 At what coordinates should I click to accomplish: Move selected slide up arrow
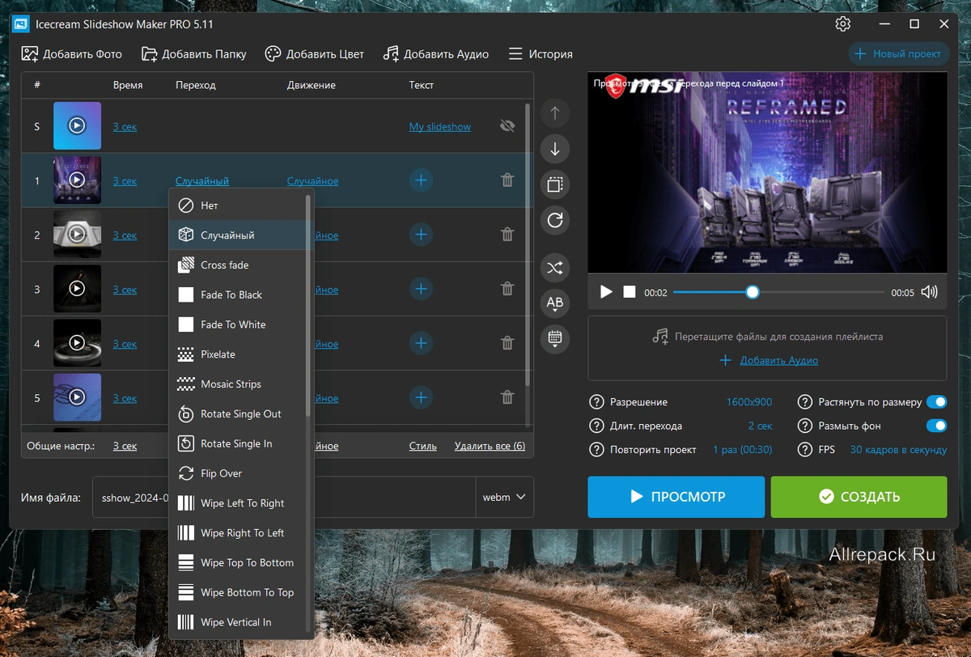[x=555, y=113]
